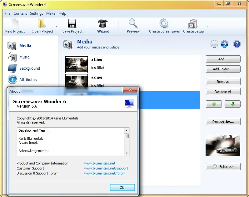Select the Music section speaker icon

tap(12, 57)
